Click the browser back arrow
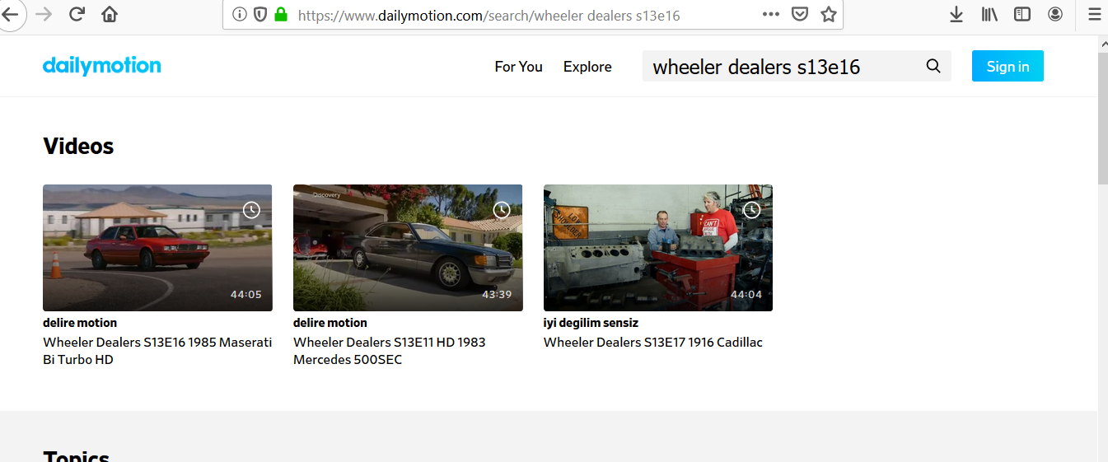The height and width of the screenshot is (462, 1108). (x=10, y=14)
